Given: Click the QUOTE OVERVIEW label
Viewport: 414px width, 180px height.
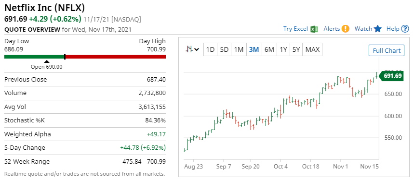Looking at the screenshot, I should coord(32,29).
